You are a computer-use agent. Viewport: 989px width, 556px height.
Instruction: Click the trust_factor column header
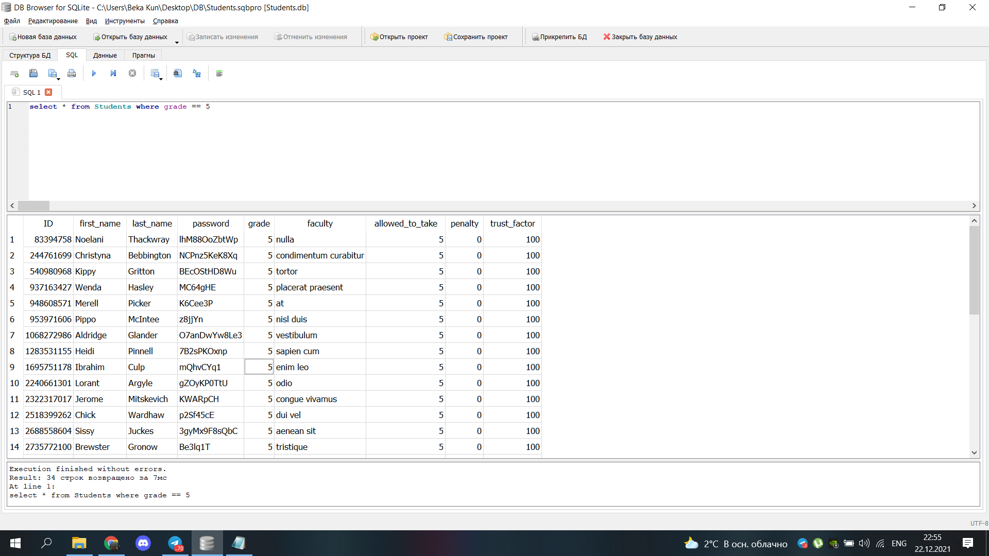pos(513,223)
